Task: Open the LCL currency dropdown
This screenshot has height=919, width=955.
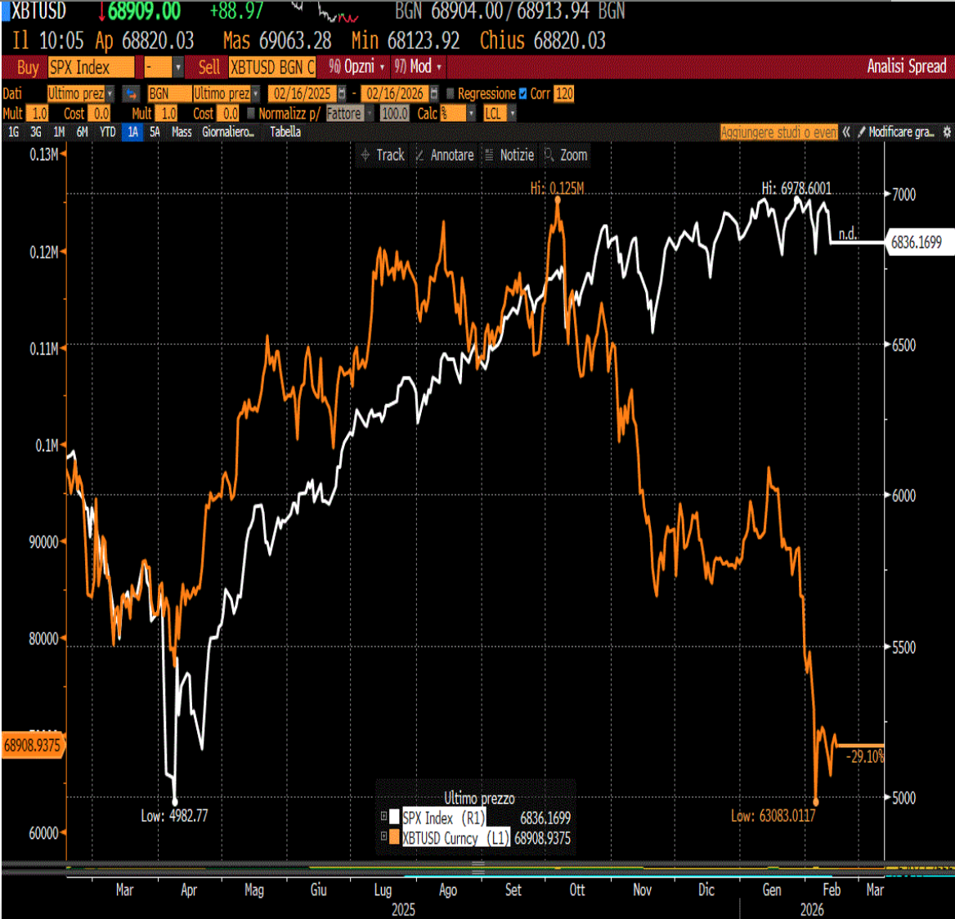Action: [x=500, y=114]
